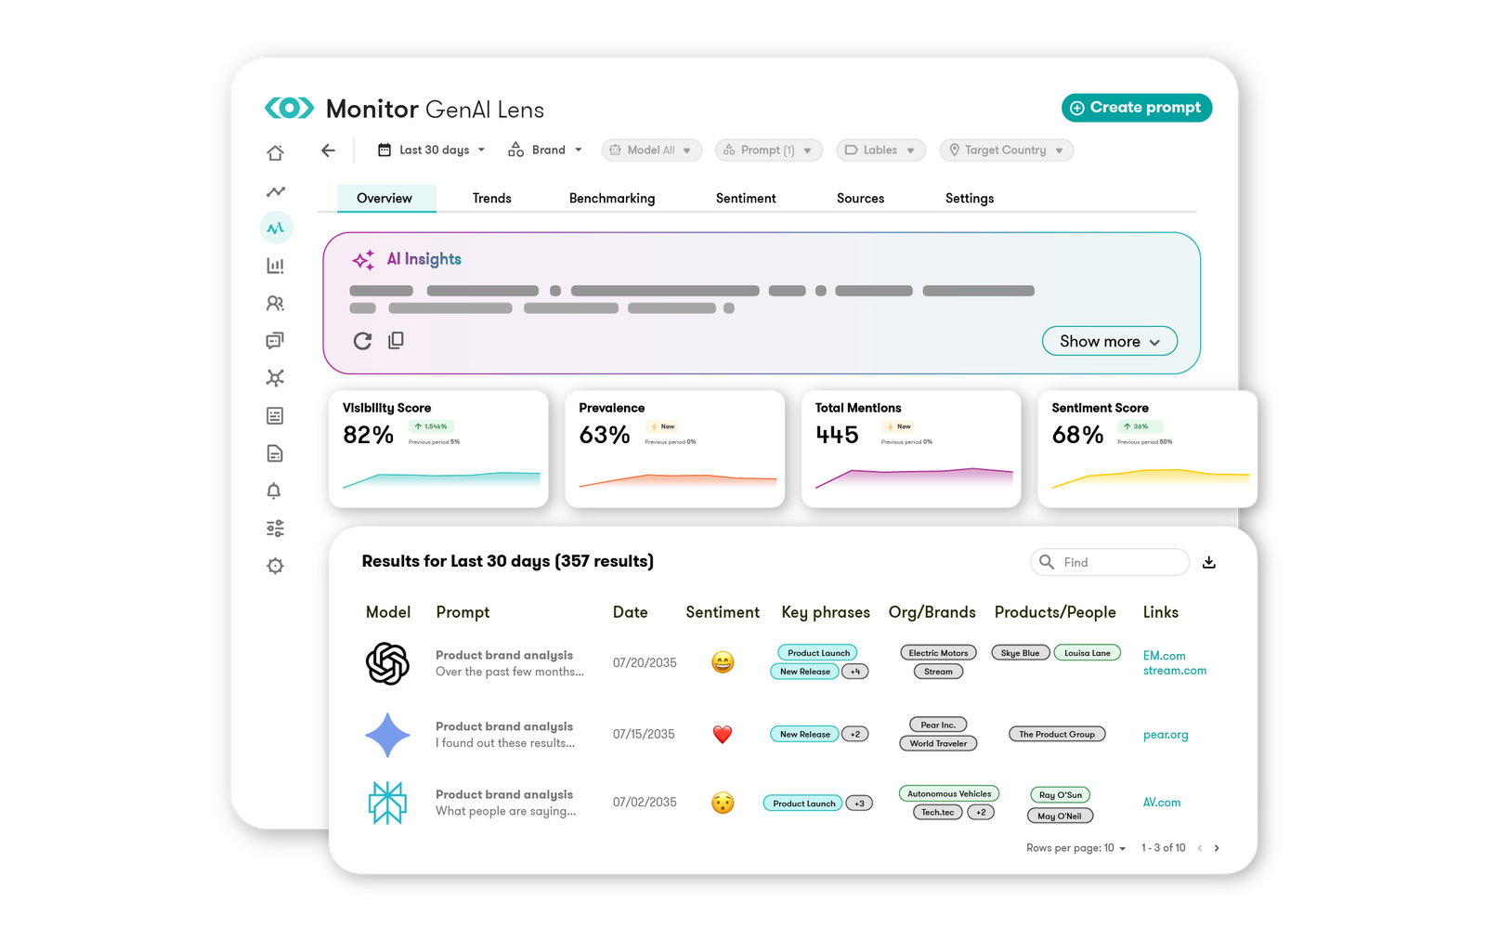
Task: Open the alerts bell icon in sidebar
Action: click(x=274, y=490)
